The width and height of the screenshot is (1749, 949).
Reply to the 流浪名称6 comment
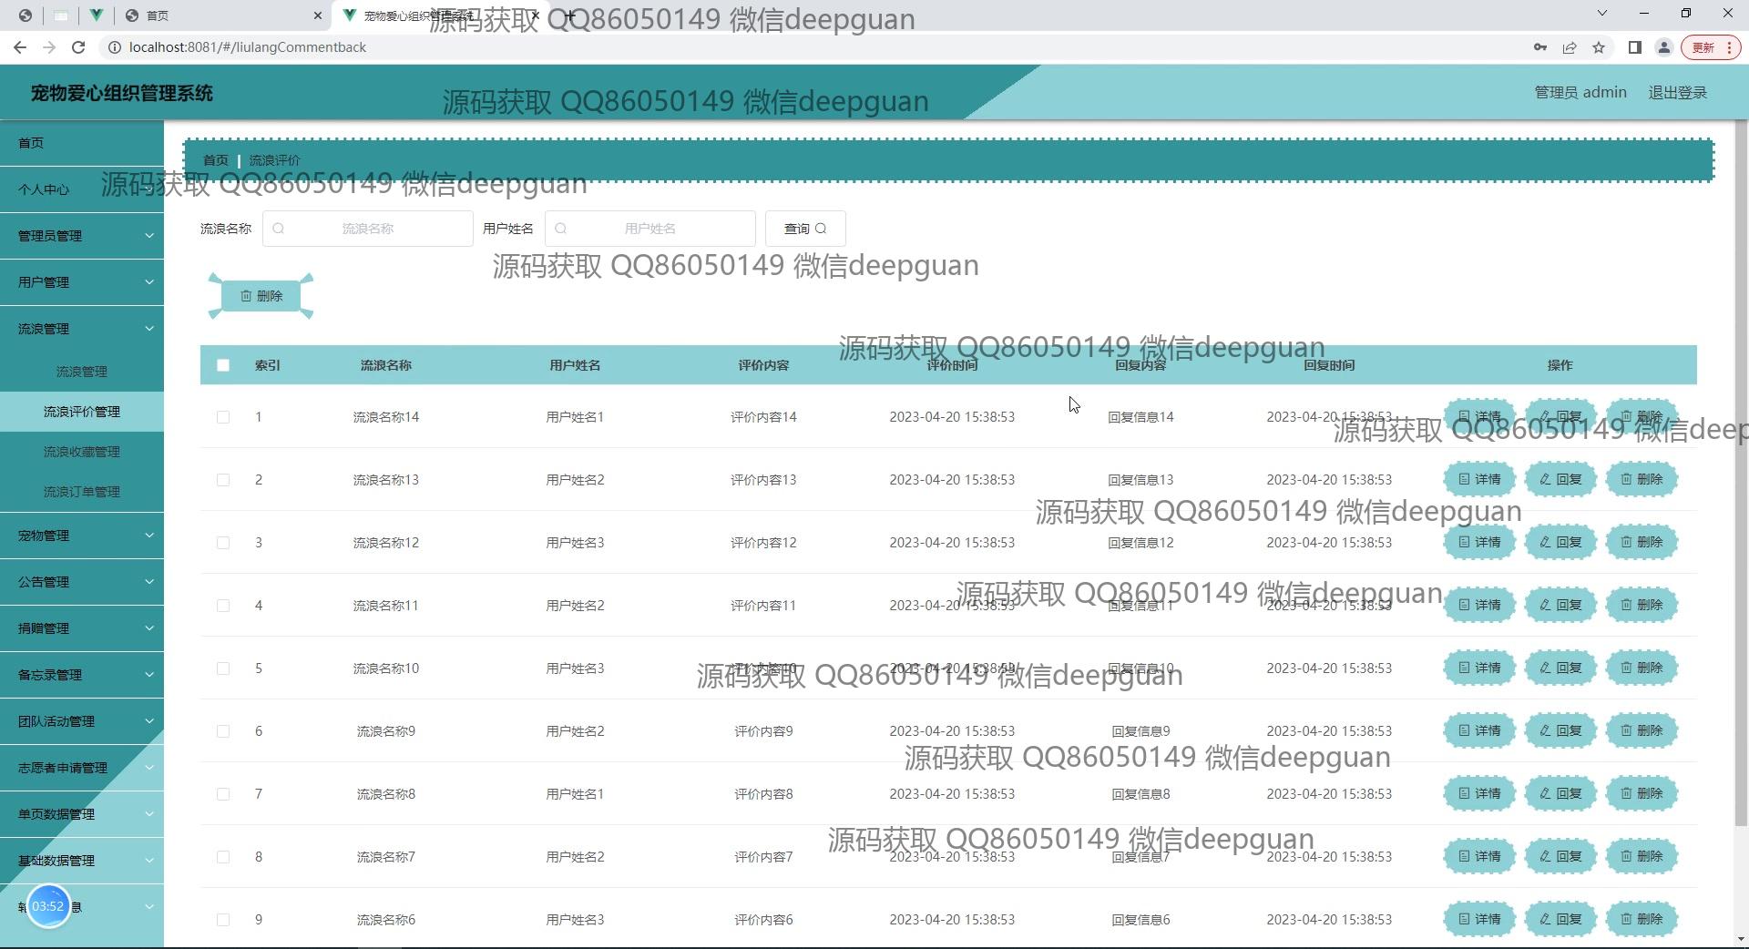1560,919
